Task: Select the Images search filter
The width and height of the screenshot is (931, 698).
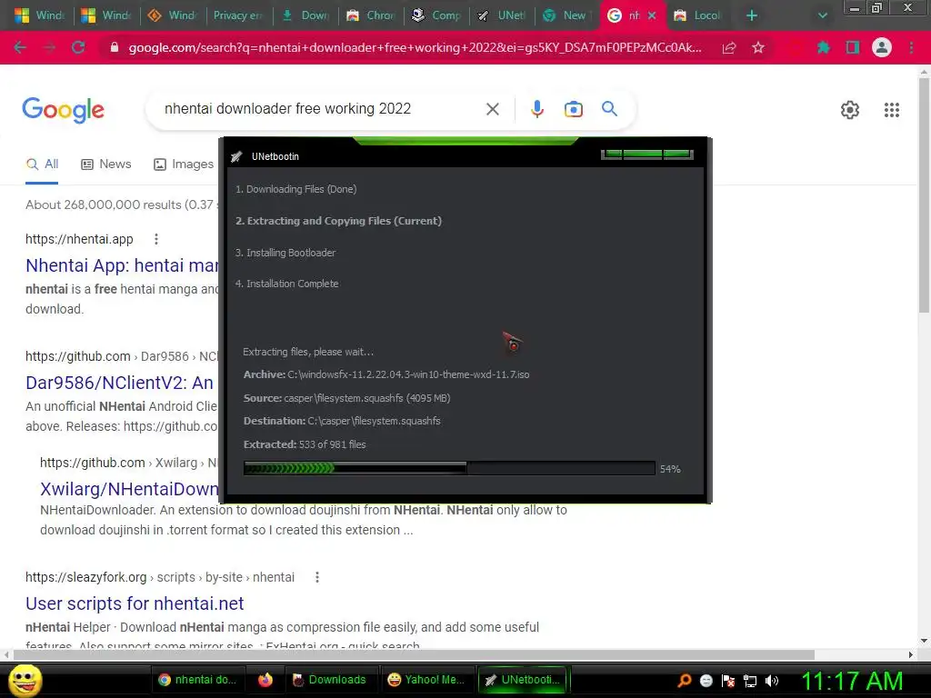Action: [184, 165]
